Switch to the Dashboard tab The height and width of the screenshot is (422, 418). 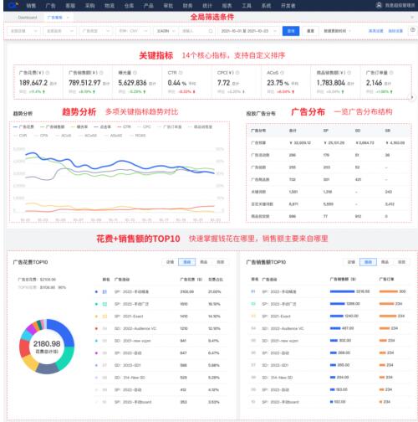(28, 18)
